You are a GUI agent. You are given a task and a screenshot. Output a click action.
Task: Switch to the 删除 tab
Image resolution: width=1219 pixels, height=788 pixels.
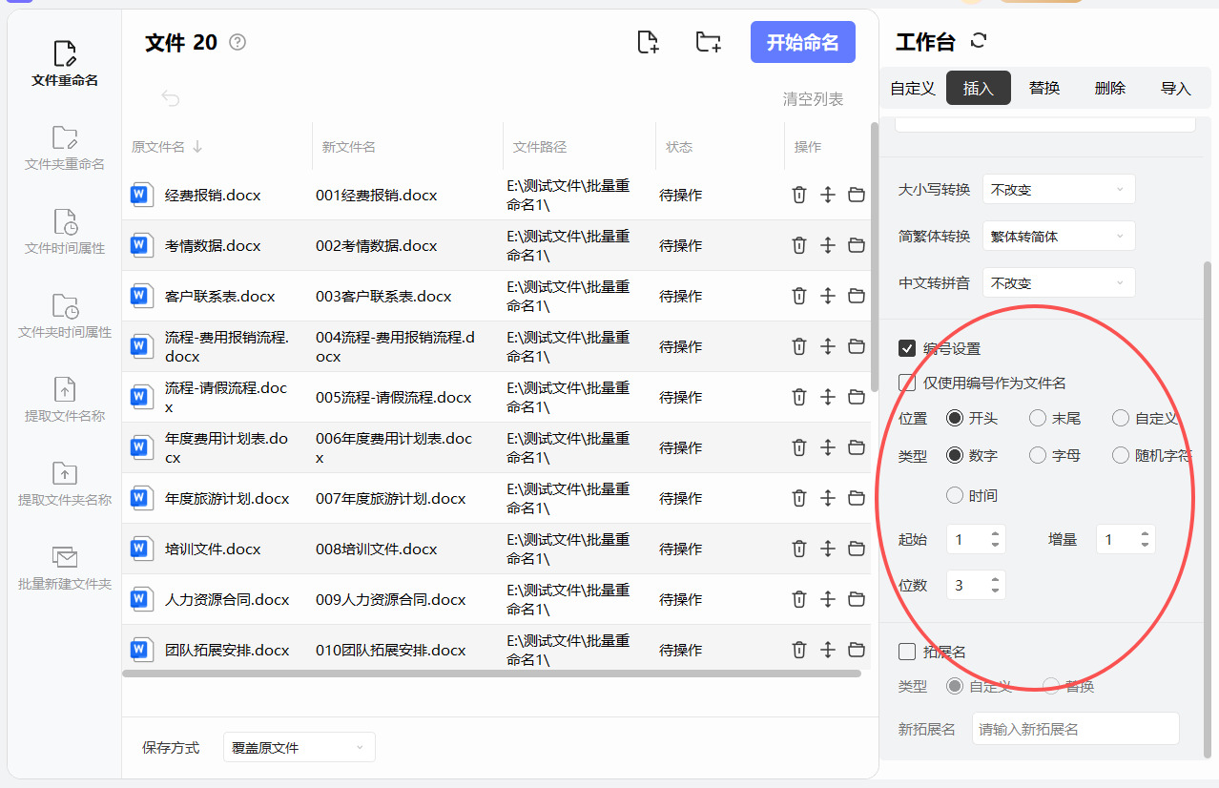click(x=1109, y=88)
